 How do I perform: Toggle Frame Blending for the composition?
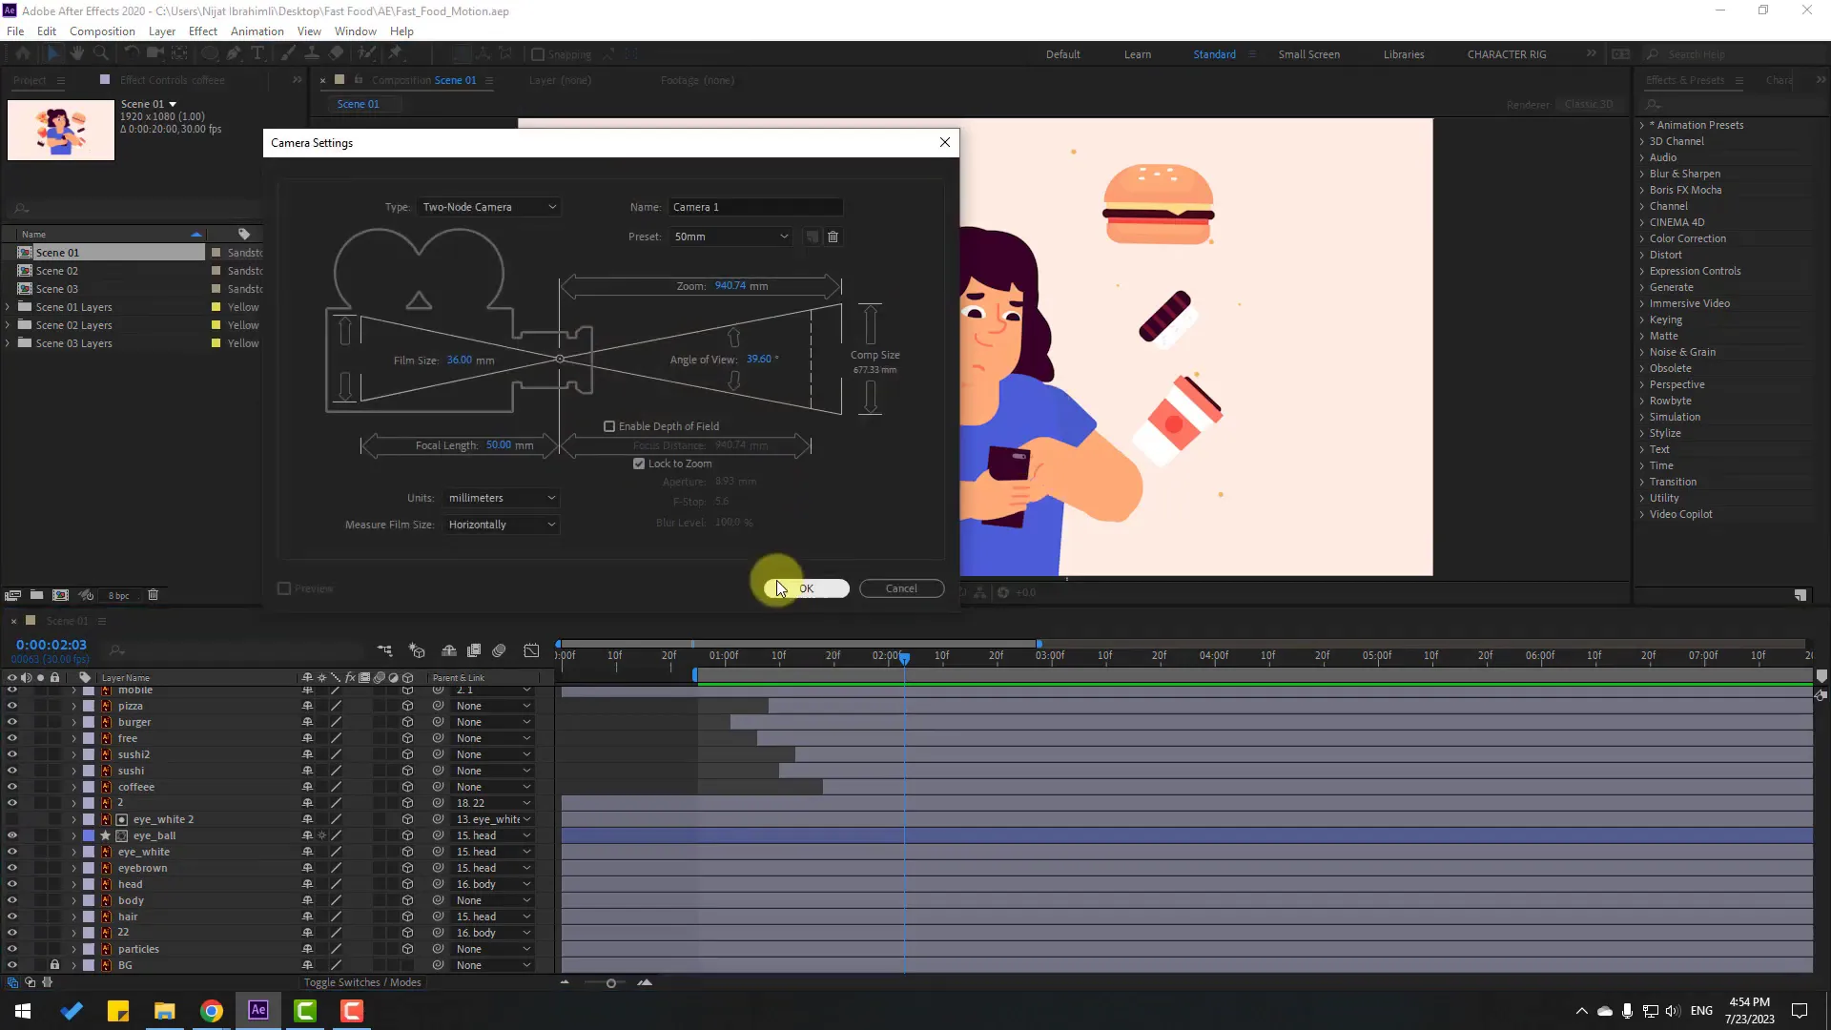click(474, 651)
